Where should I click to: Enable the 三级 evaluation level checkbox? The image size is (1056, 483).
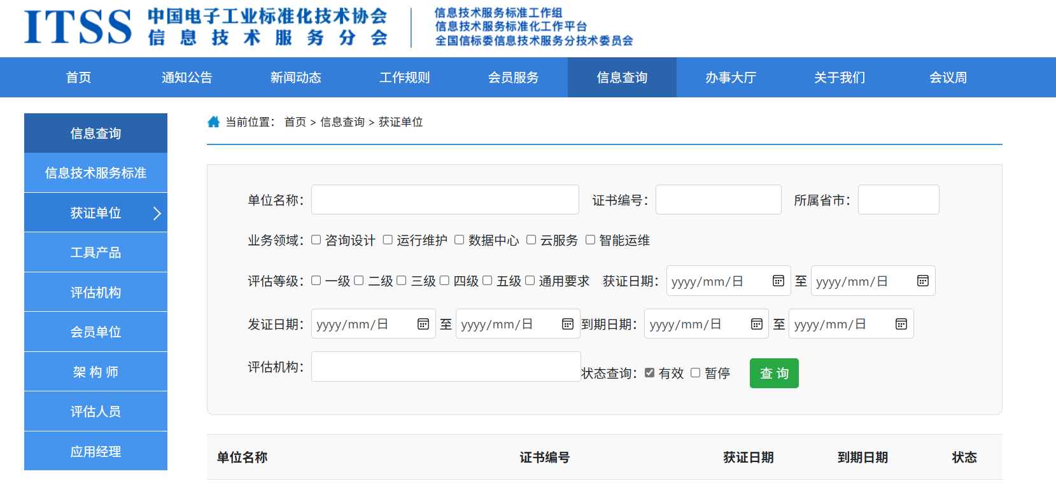[402, 281]
